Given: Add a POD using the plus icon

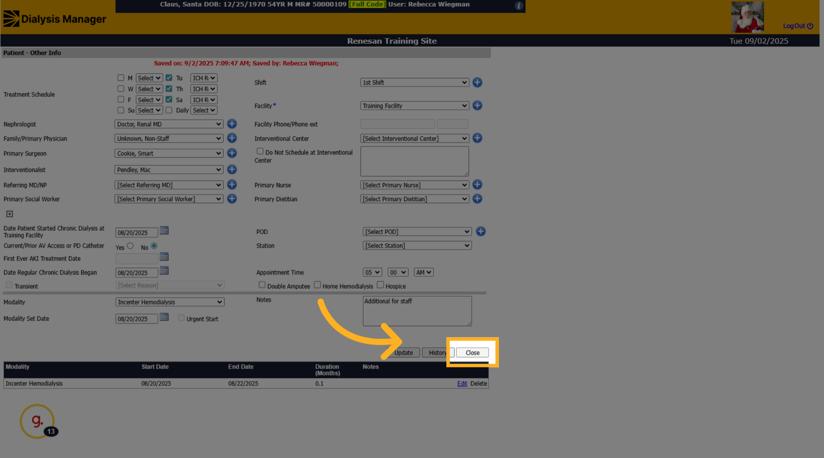Looking at the screenshot, I should coord(481,232).
